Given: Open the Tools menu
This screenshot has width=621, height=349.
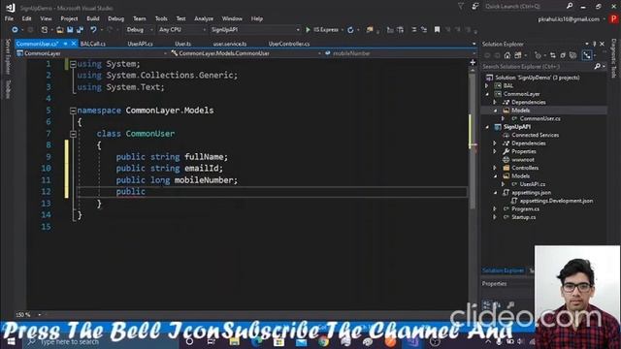Looking at the screenshot, I should [161, 18].
